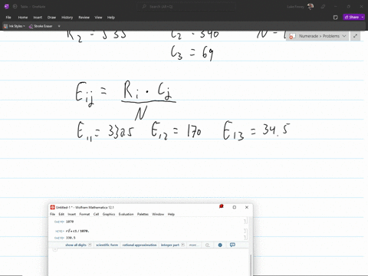
Task: Click the small icon next to 'show all digits'
Action: (90, 245)
